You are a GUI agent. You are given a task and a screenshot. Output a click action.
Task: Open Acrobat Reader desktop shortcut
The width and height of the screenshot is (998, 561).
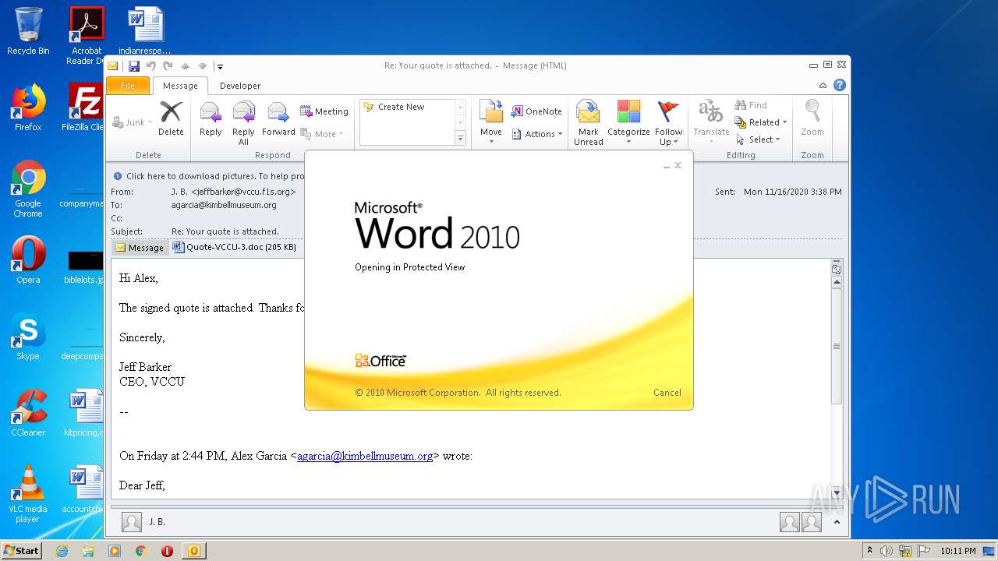pyautogui.click(x=86, y=35)
